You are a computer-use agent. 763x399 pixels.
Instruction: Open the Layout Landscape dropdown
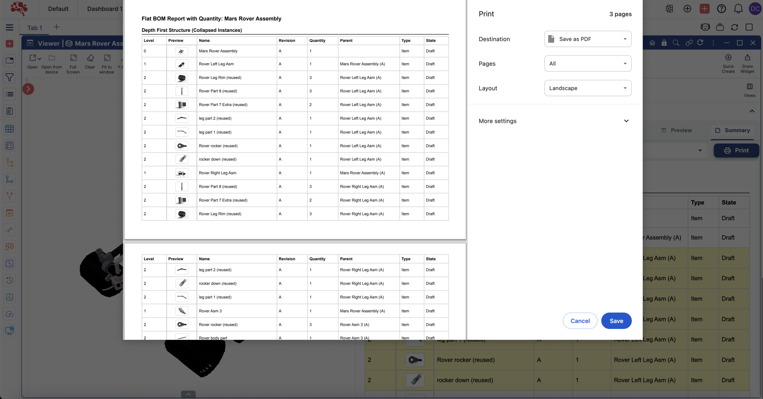point(588,88)
